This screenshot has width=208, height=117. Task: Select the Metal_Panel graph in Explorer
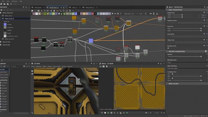click(8, 16)
